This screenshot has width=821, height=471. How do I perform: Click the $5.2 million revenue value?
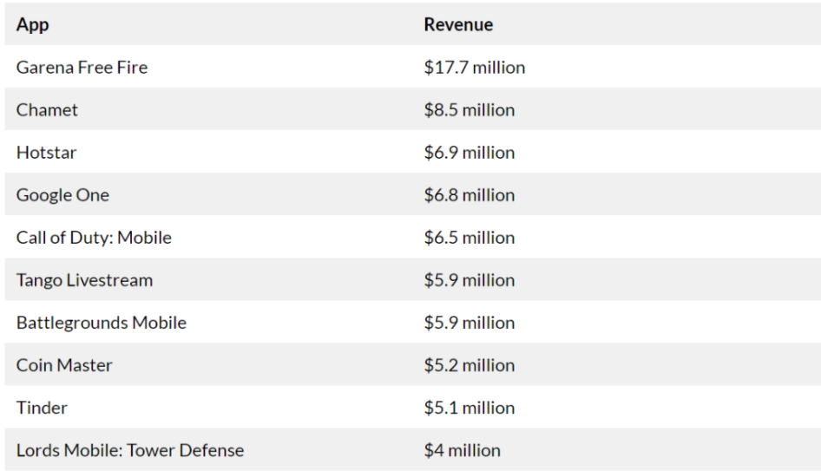pos(469,364)
